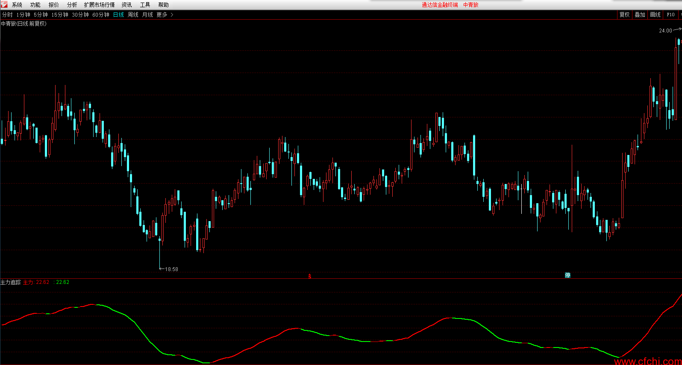
Task: Switch to the 30分钟 period tab
Action: click(80, 15)
